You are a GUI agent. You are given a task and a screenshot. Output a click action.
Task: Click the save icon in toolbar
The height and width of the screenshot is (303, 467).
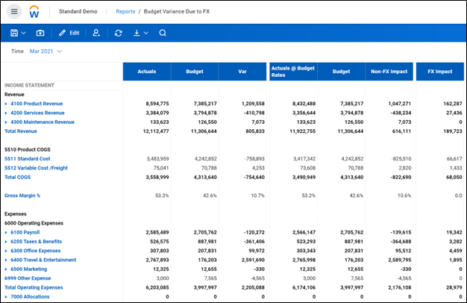[14, 33]
